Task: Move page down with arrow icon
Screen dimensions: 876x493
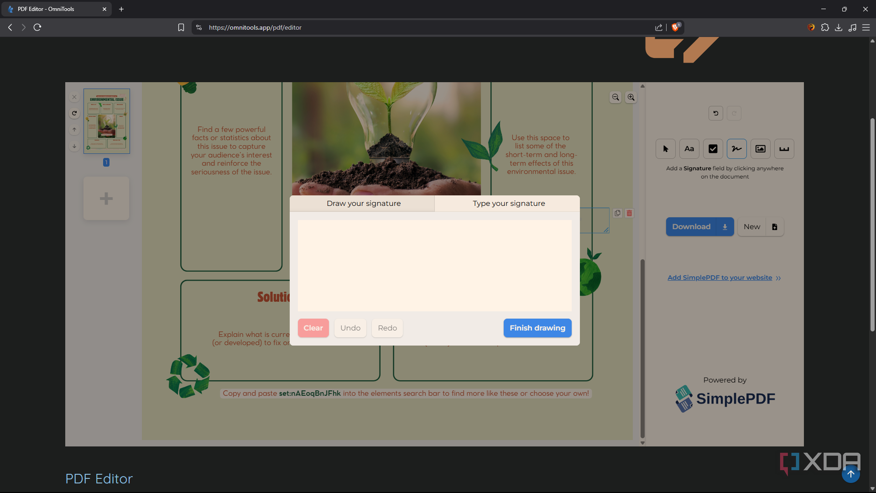Action: point(74,146)
